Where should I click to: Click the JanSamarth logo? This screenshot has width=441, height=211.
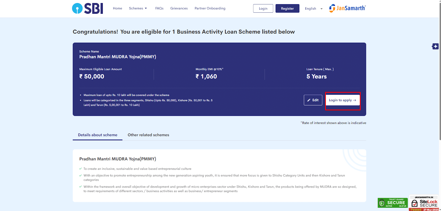[347, 8]
